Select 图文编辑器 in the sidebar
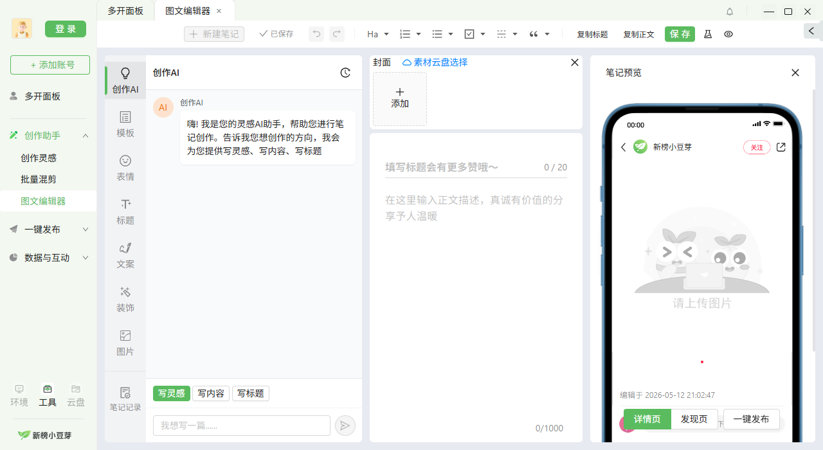The image size is (823, 450). pyautogui.click(x=48, y=201)
